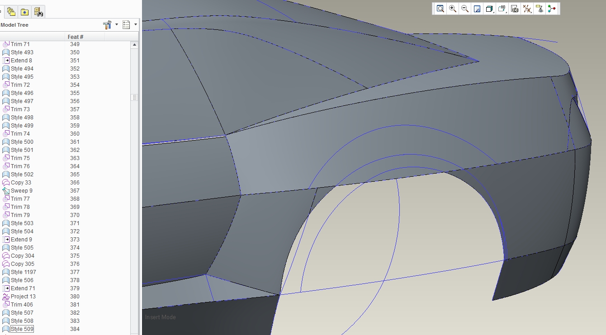Select Trim 78 in the tree
Image resolution: width=606 pixels, height=335 pixels.
20,207
